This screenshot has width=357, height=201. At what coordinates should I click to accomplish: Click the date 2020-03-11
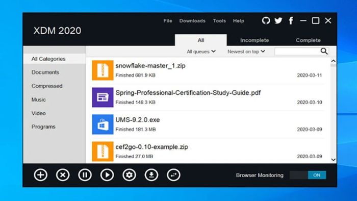310,76
